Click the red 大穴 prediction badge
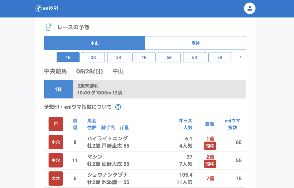The image size is (294, 188). 56,179
